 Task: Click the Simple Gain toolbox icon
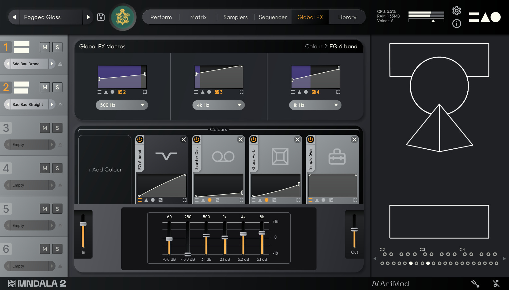coord(337,156)
